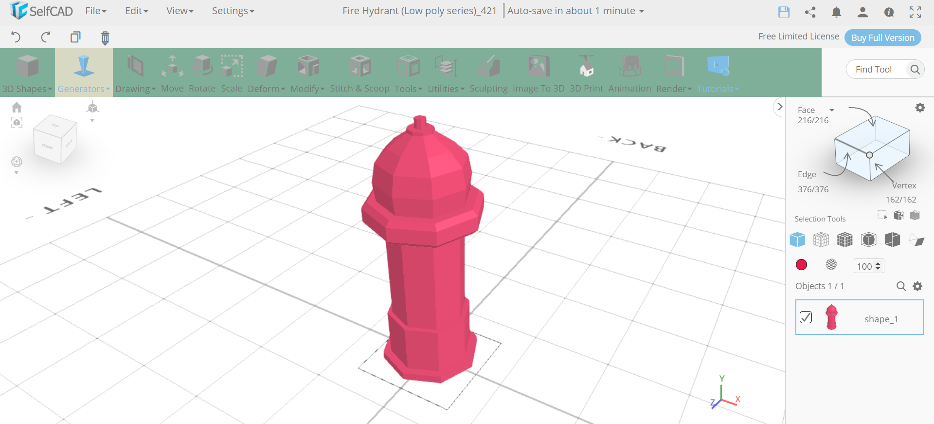
Task: Click the cursor selection tool icon
Action: pos(882,215)
